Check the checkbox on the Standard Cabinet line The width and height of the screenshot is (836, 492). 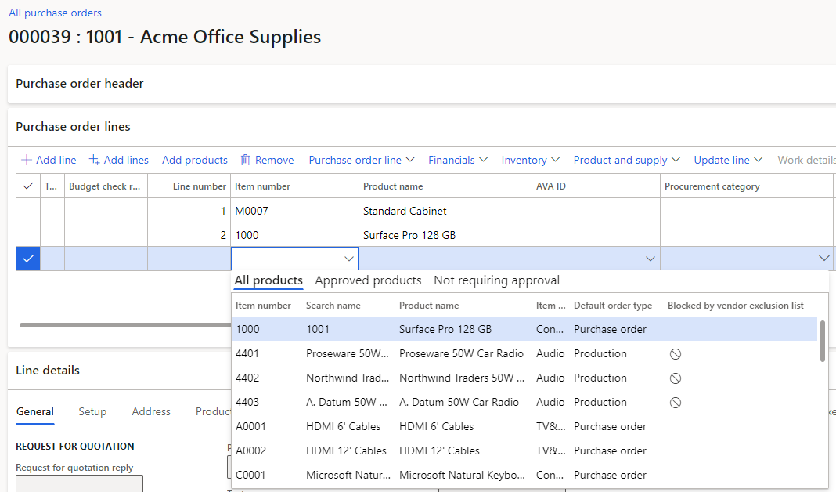pos(27,211)
